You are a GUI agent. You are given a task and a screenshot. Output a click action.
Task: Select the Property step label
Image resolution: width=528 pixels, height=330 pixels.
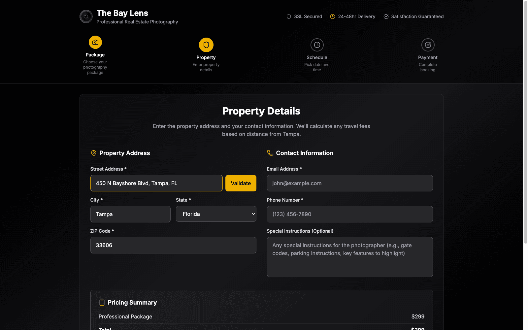[x=206, y=57]
